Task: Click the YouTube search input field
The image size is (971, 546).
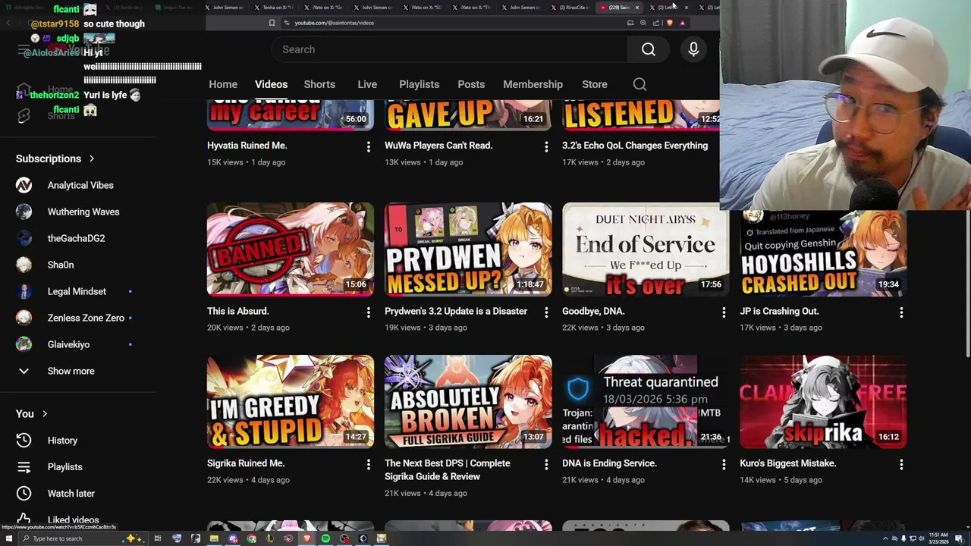Action: [x=449, y=49]
